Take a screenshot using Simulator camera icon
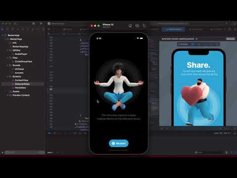This screenshot has height=178, width=237. pyautogui.click(x=137, y=26)
